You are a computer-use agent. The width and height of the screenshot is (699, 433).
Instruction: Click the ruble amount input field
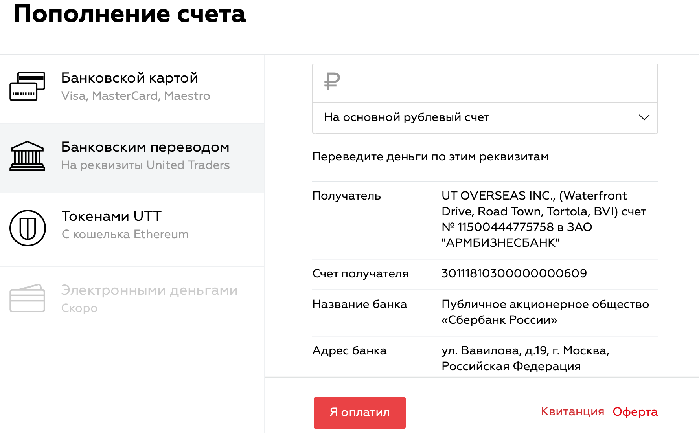point(485,83)
